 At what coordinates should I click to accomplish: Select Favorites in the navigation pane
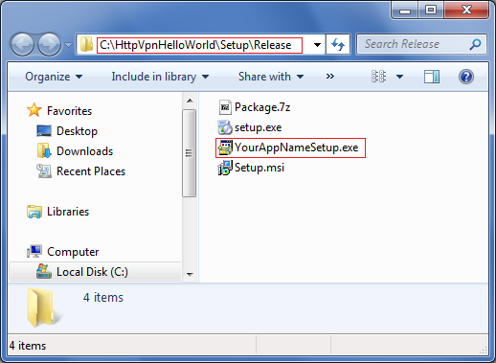tap(69, 111)
